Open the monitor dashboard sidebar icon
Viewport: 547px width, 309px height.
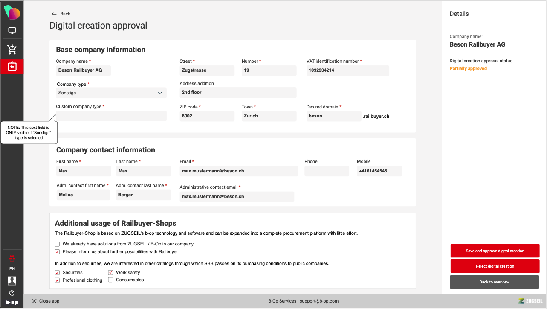pos(12,31)
